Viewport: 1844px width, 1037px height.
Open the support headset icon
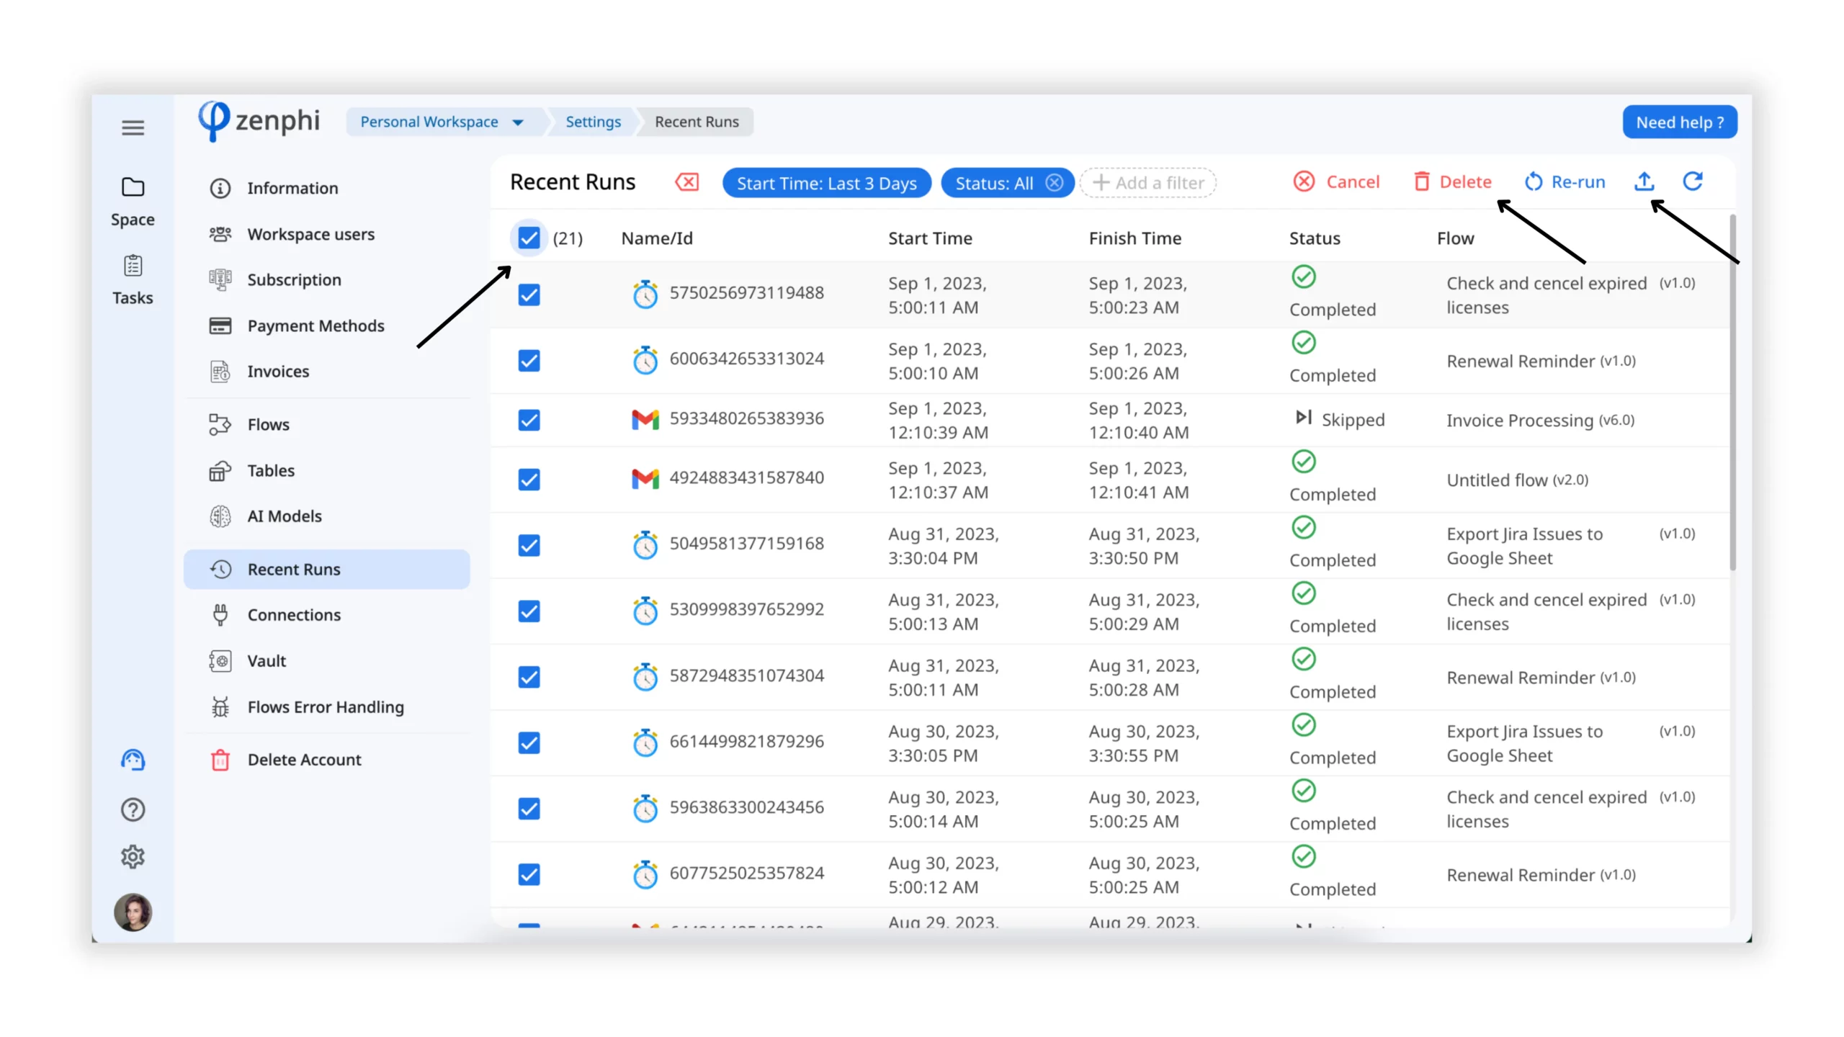tap(133, 760)
